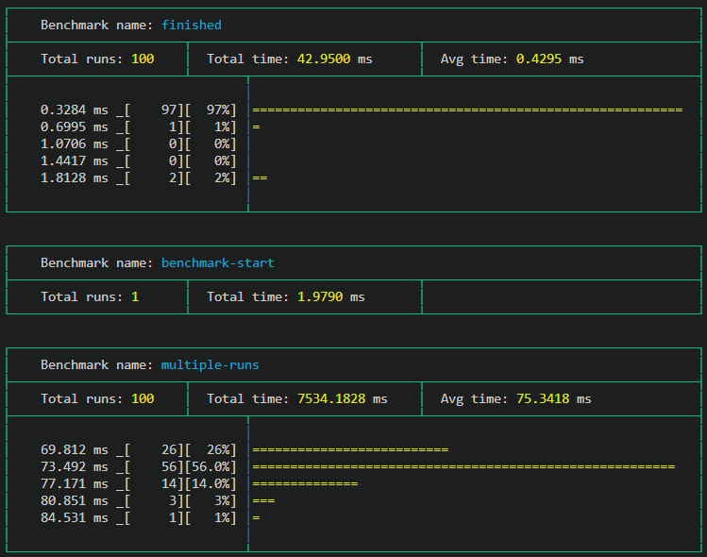Click the 2% percentage in finished benchmark
707x557 pixels.
(222, 178)
